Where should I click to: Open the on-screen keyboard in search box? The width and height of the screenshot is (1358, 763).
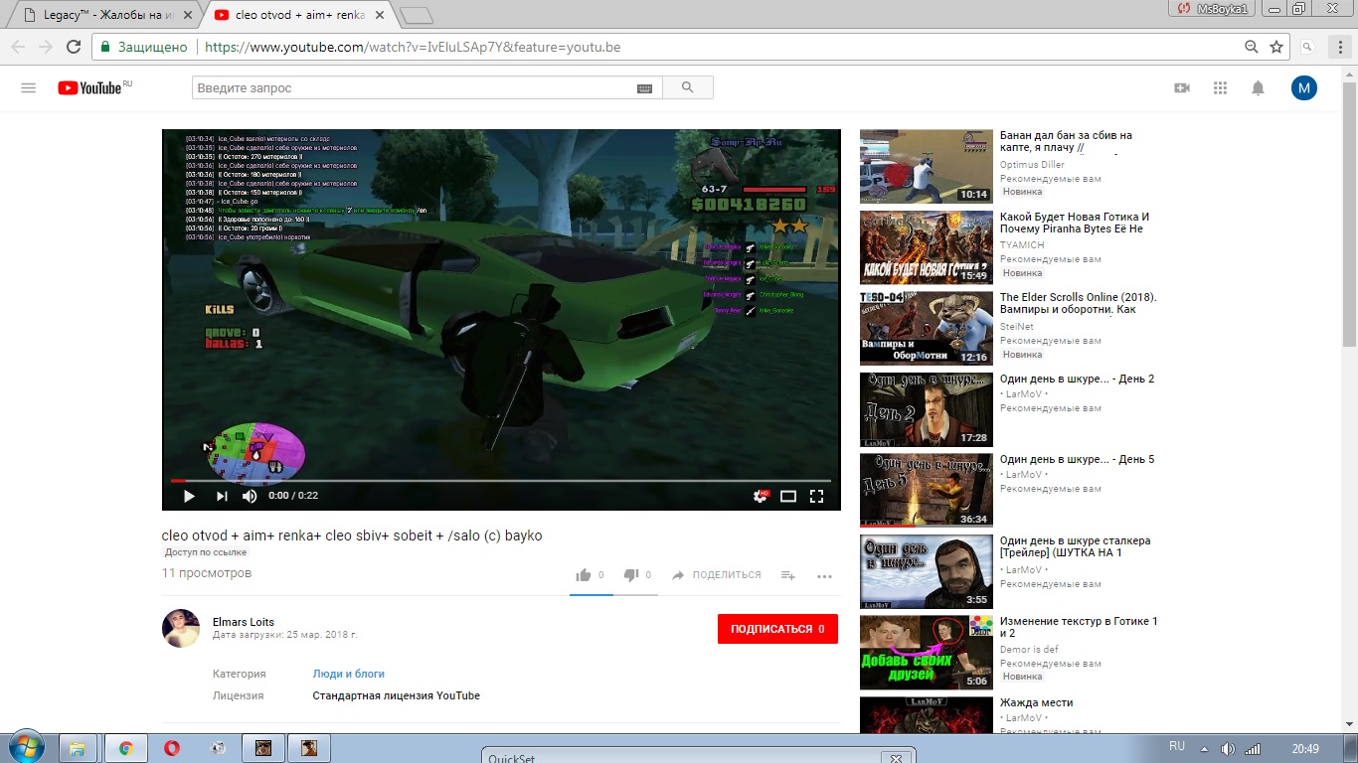coord(644,88)
